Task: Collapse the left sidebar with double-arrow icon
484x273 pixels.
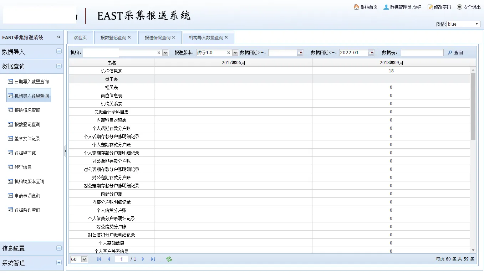Action: pyautogui.click(x=58, y=37)
